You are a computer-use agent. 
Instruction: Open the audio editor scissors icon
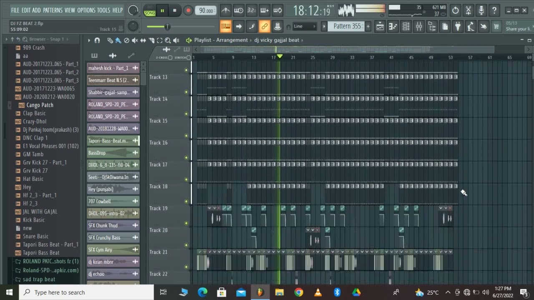coord(469,10)
